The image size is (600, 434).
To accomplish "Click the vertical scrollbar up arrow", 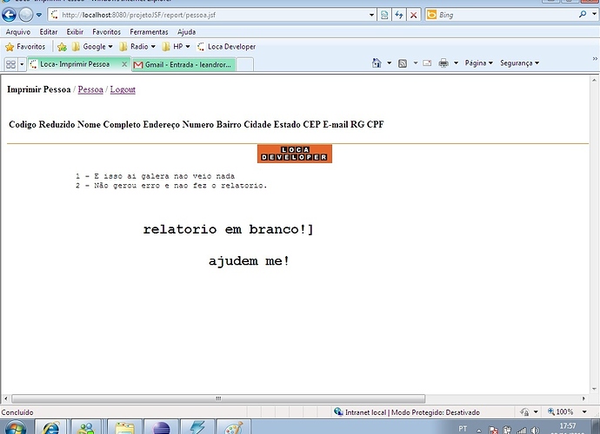I will [594, 80].
